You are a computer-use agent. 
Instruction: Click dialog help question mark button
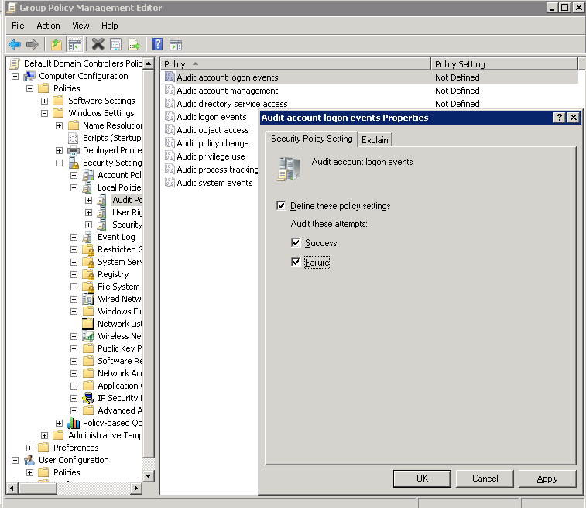(x=559, y=118)
